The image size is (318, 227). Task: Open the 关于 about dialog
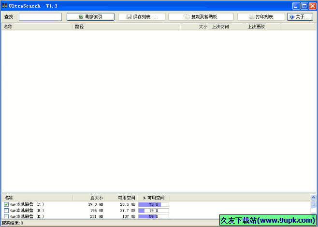pyautogui.click(x=300, y=17)
